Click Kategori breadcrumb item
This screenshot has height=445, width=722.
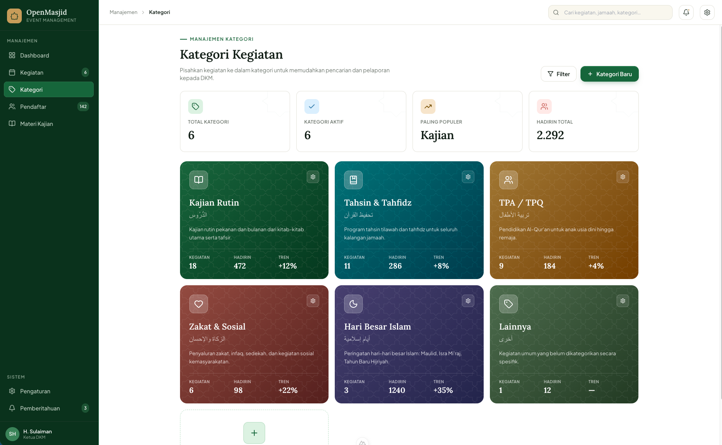159,12
